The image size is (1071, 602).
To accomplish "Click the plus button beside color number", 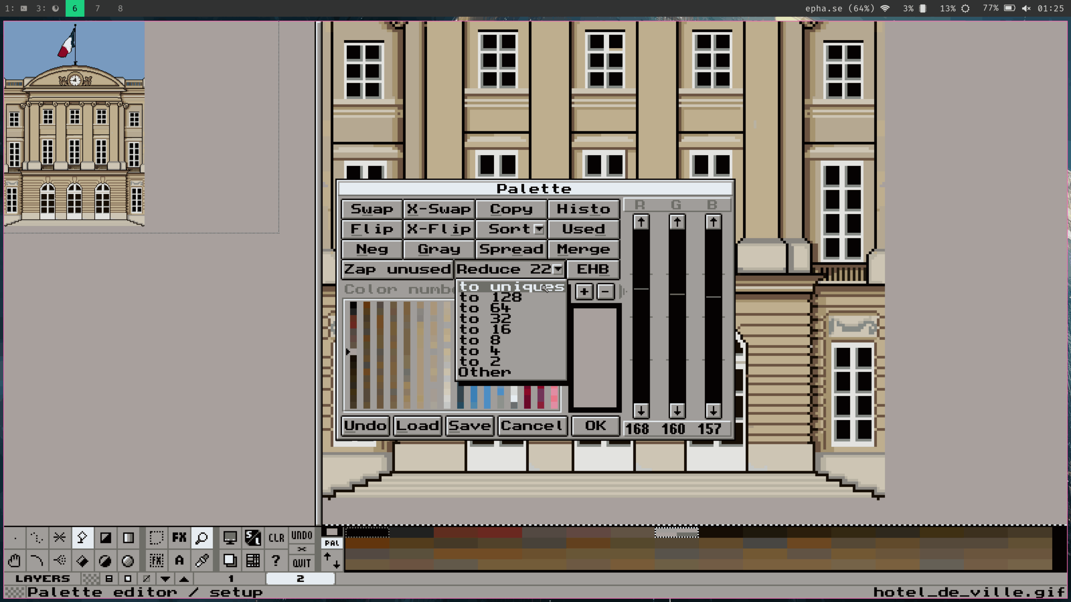I will [584, 291].
